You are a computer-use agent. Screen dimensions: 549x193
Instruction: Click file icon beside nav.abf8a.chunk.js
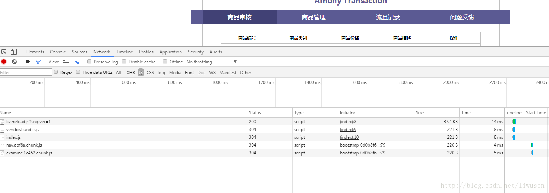click(2, 145)
